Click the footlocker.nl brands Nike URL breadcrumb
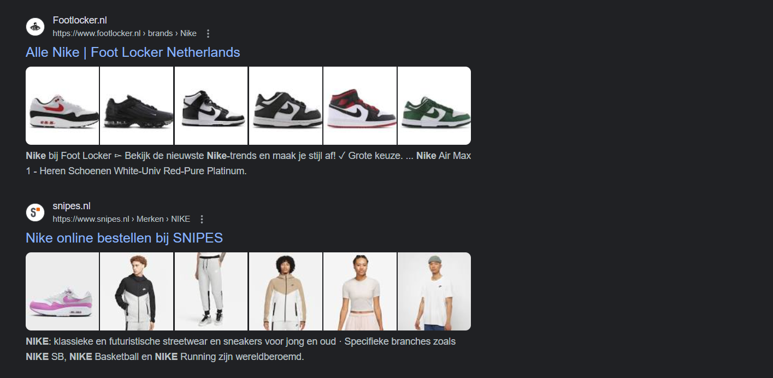This screenshot has width=773, height=378. click(125, 33)
